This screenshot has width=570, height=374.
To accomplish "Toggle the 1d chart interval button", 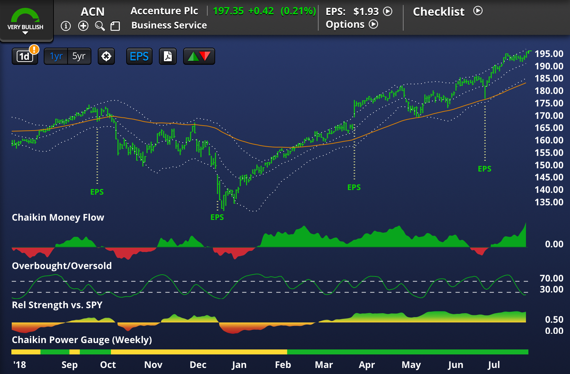I will (x=24, y=57).
